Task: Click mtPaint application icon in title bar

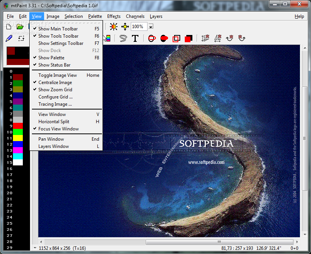Action: pos(6,6)
